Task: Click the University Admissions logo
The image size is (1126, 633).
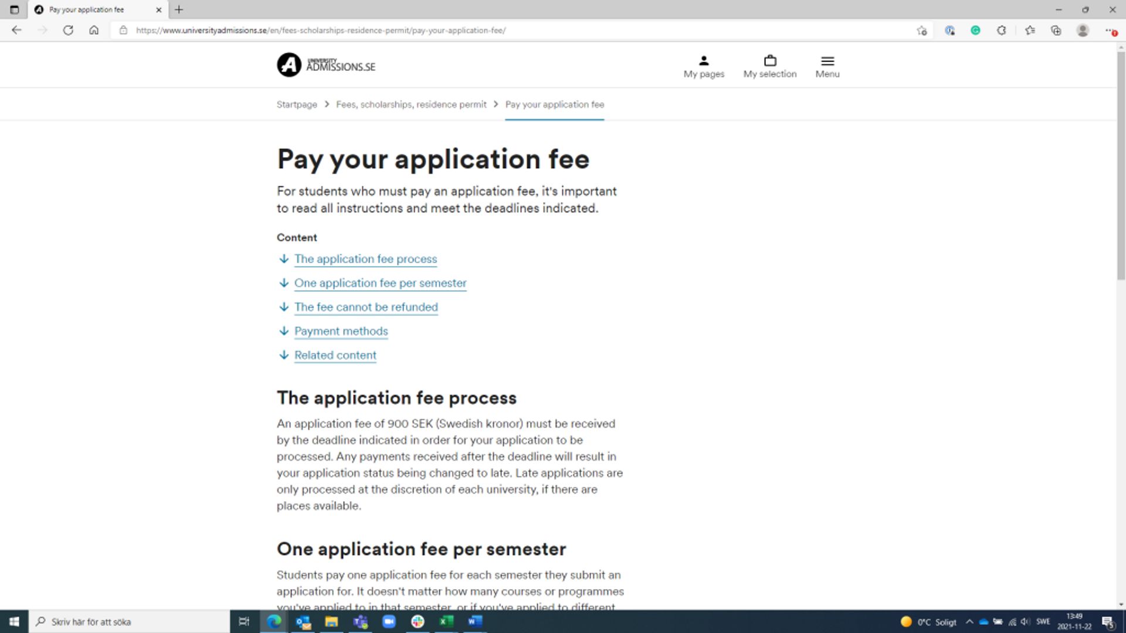Action: tap(325, 65)
